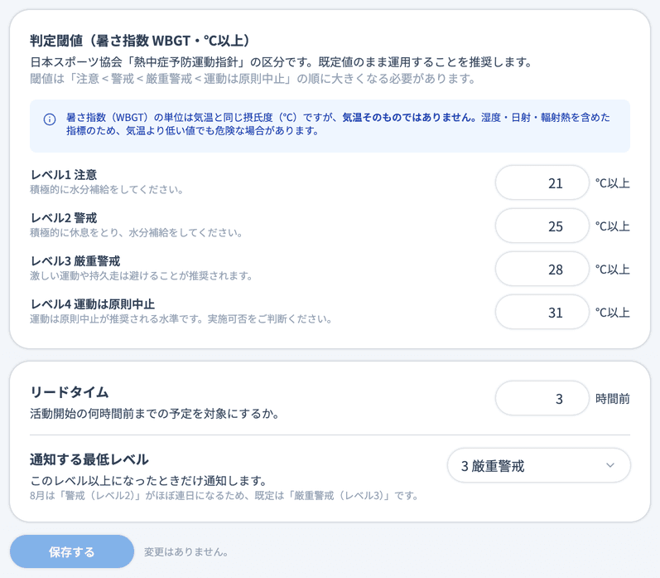The width and height of the screenshot is (660, 578).
Task: Click the レベル1 注意 threshold field showing 21
Action: [542, 183]
